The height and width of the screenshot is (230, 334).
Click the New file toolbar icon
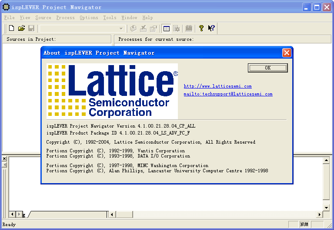(x=11, y=28)
